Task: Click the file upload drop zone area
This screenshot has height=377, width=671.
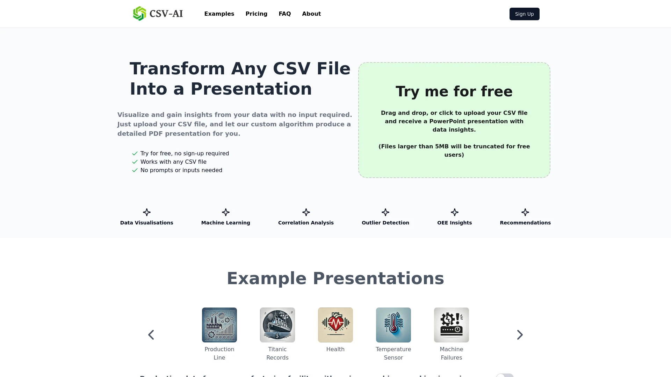Action: (454, 120)
